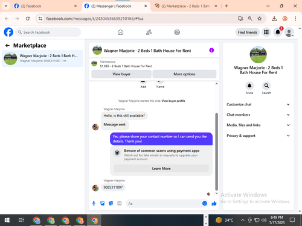Open the account profile avatar menu

289,32
